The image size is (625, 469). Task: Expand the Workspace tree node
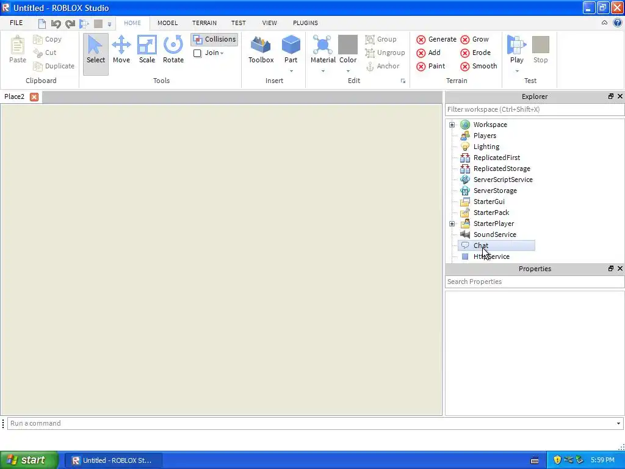452,125
